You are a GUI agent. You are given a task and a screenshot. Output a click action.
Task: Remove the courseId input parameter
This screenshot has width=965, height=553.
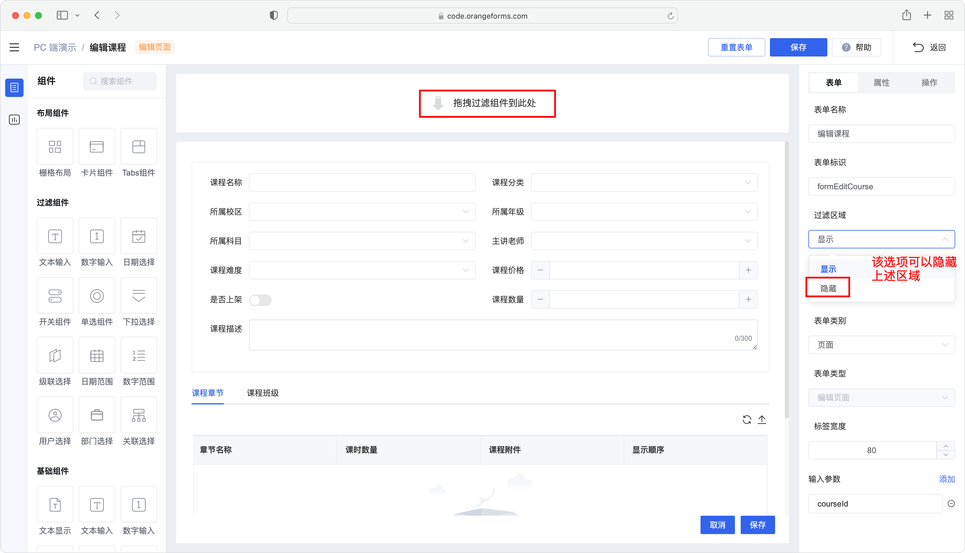951,504
